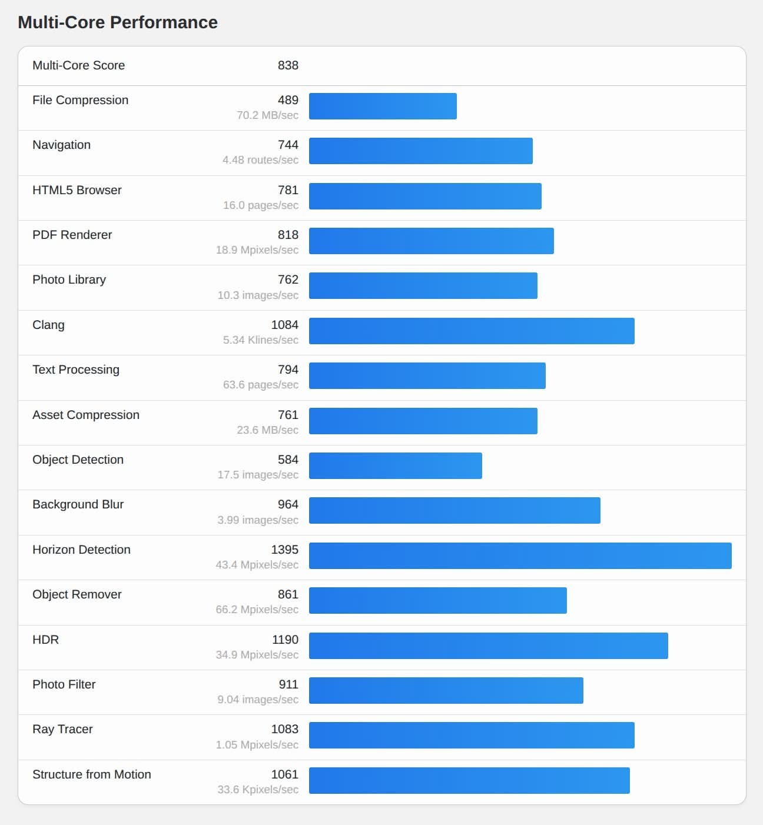Click the Object Remover score 861

[288, 594]
